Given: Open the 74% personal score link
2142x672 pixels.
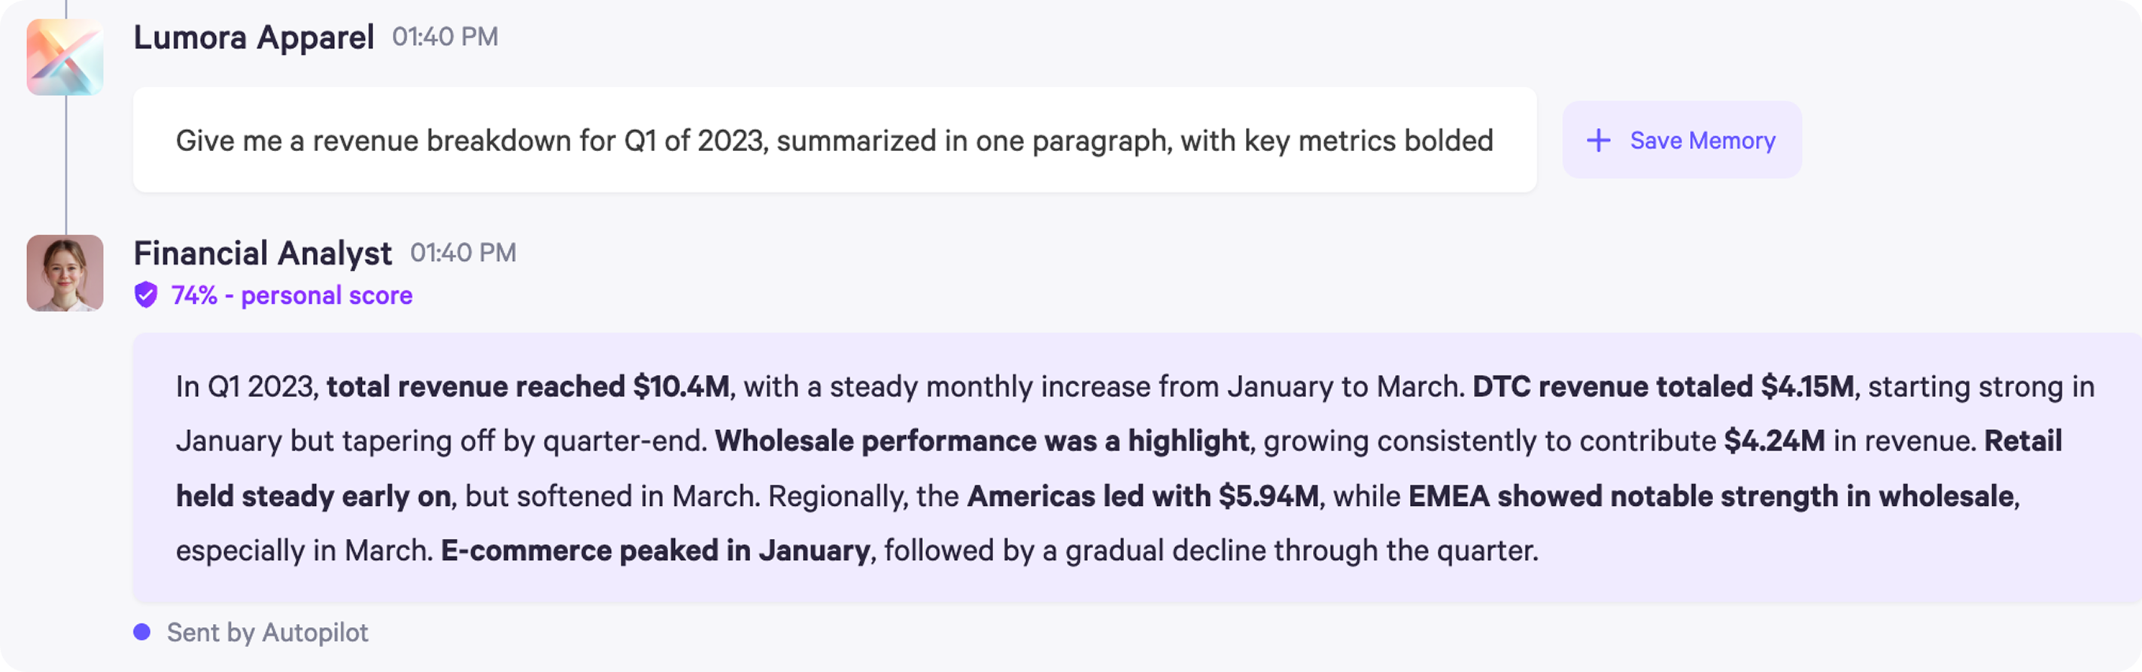Looking at the screenshot, I should (x=292, y=295).
